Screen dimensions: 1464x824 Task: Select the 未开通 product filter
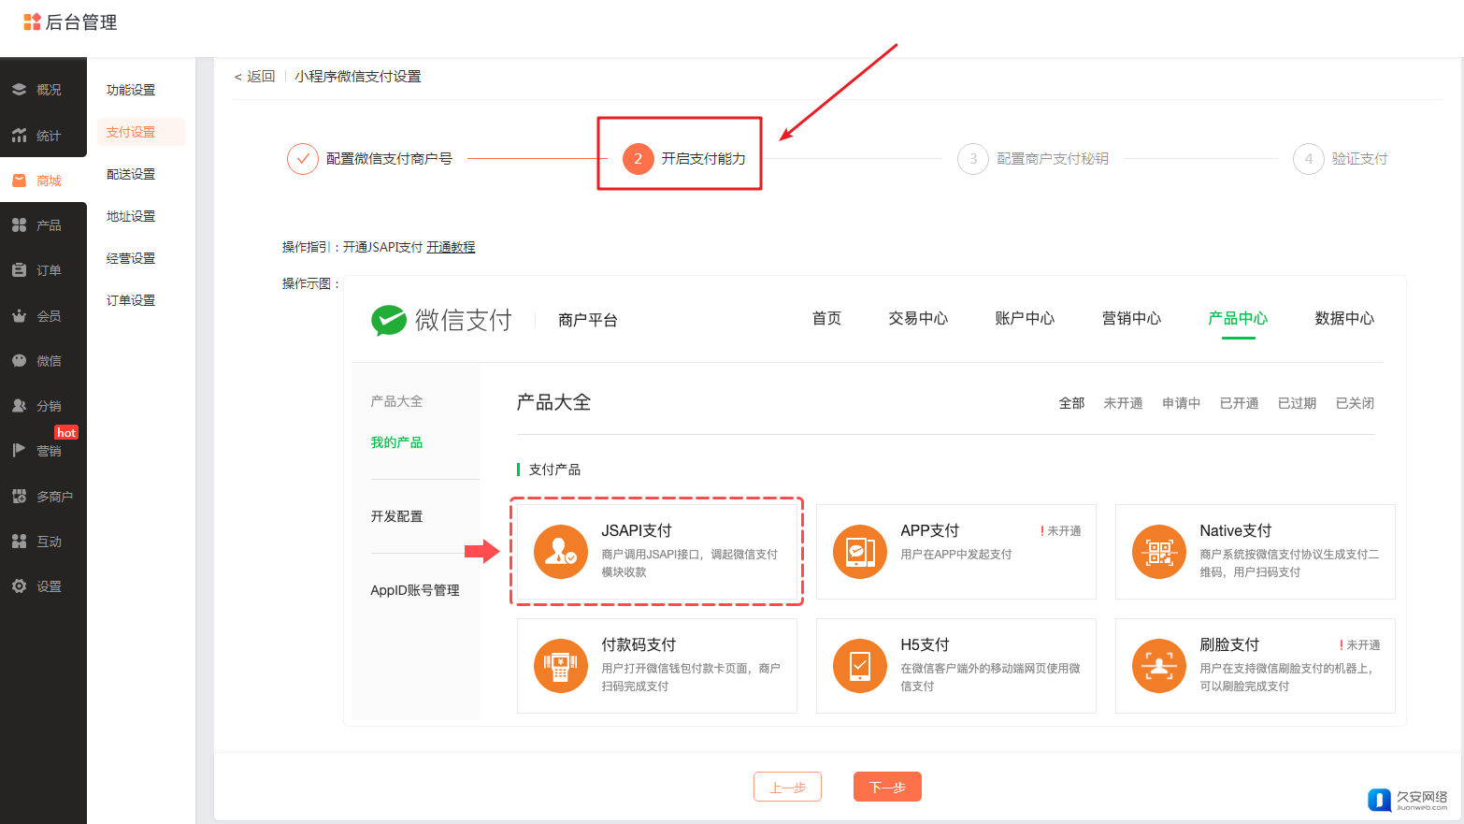click(1123, 403)
